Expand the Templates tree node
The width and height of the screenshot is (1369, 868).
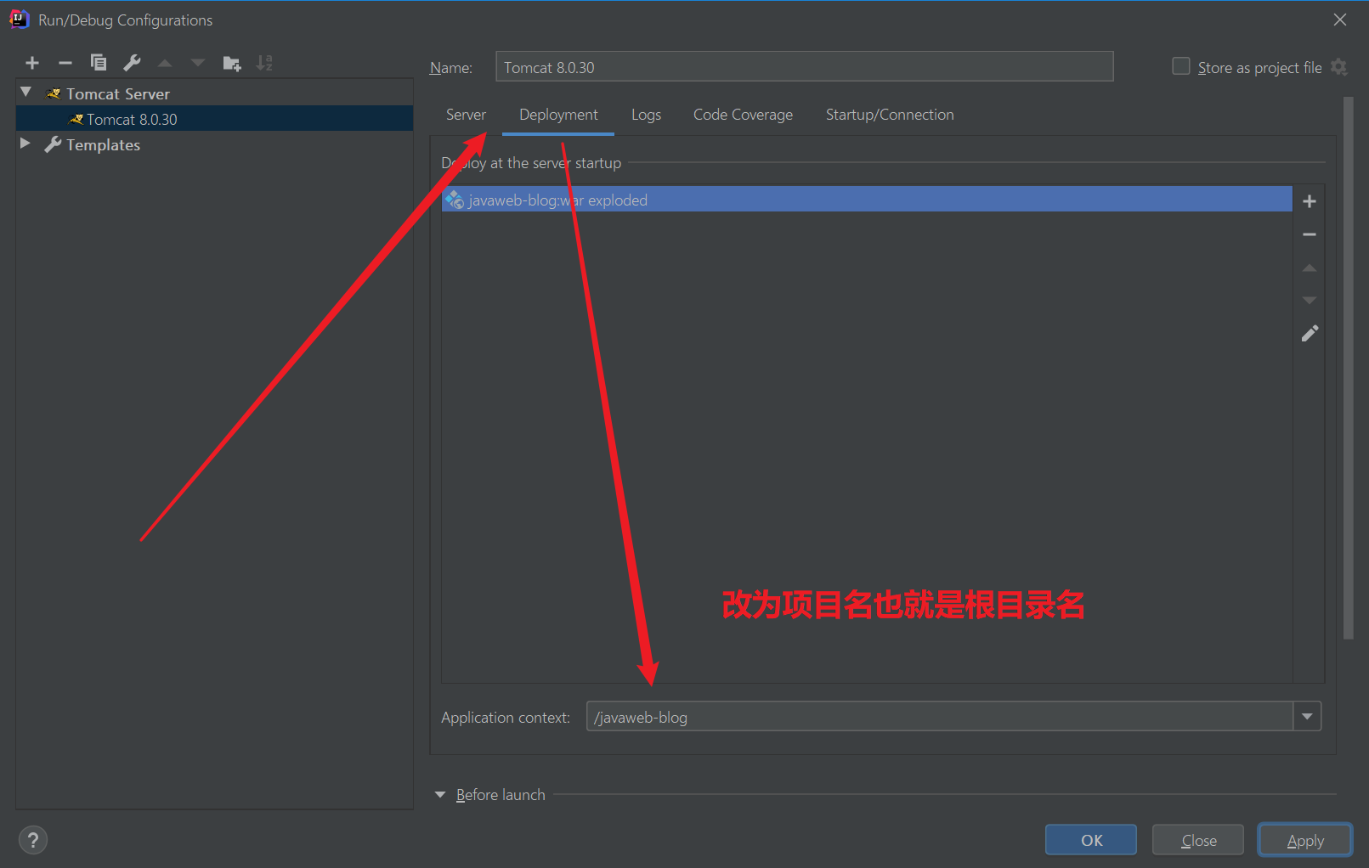point(25,144)
